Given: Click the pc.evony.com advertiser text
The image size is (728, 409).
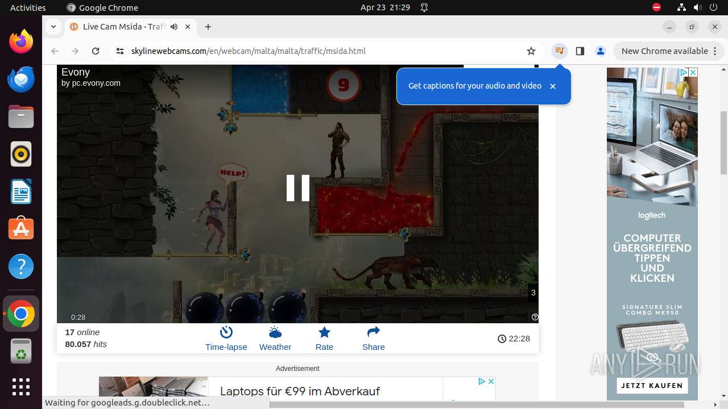Looking at the screenshot, I should click(96, 83).
